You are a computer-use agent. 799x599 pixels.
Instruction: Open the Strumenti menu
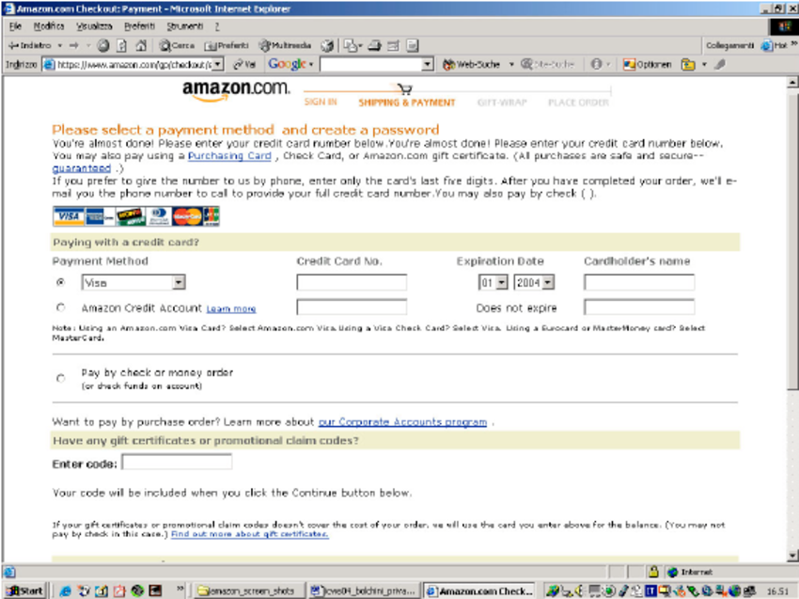[x=185, y=26]
